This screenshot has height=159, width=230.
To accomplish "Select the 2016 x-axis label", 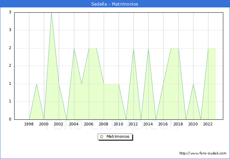I will 163,124.
